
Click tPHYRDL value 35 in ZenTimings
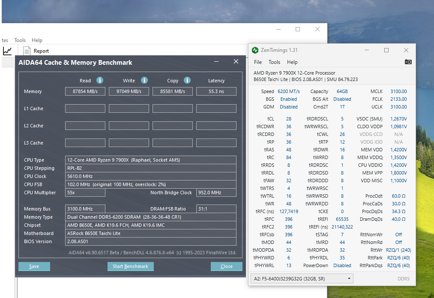pos(342,258)
